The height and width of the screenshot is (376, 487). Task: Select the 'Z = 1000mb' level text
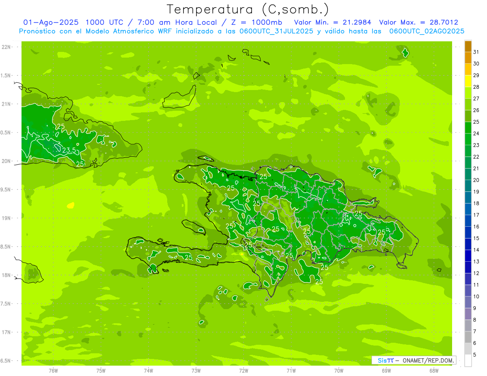coord(259,23)
